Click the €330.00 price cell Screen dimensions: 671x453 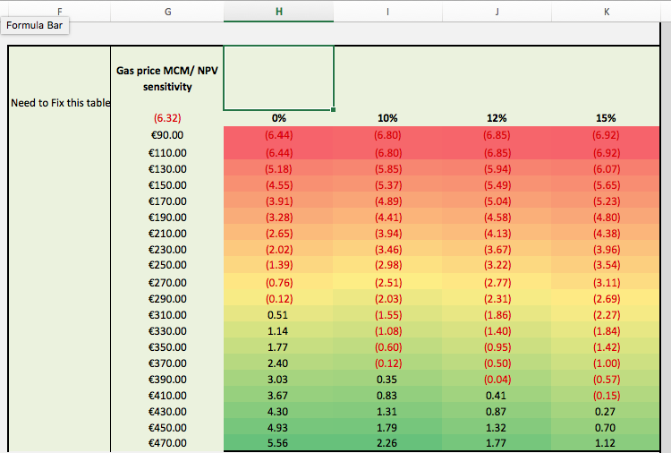tap(167, 331)
